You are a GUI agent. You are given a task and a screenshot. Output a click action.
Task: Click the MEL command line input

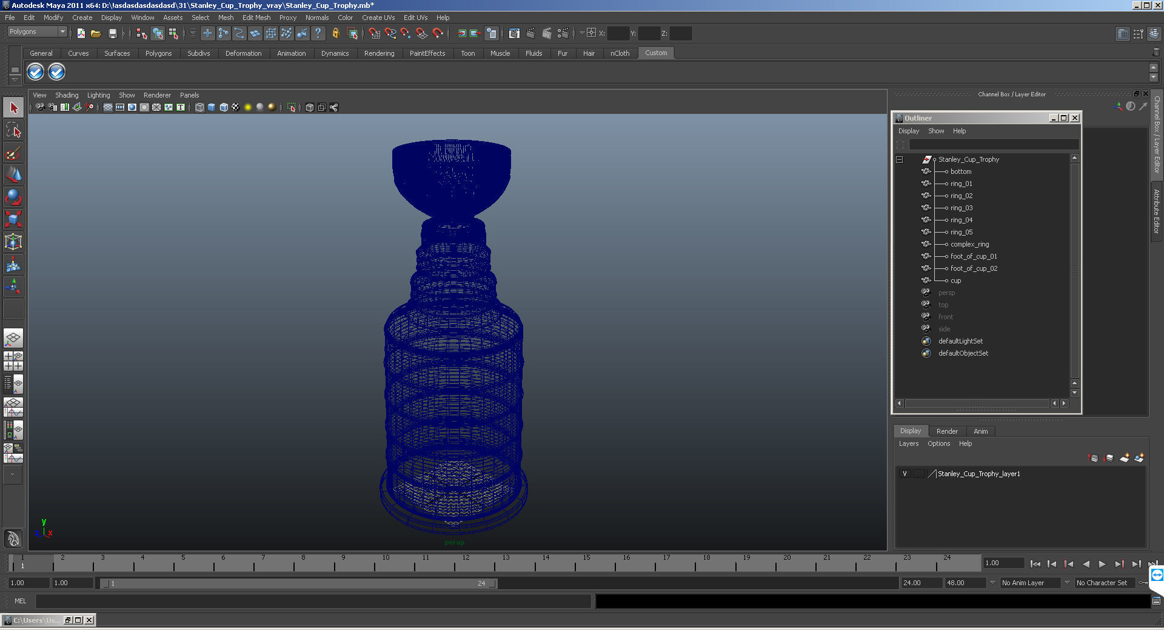[x=313, y=601]
